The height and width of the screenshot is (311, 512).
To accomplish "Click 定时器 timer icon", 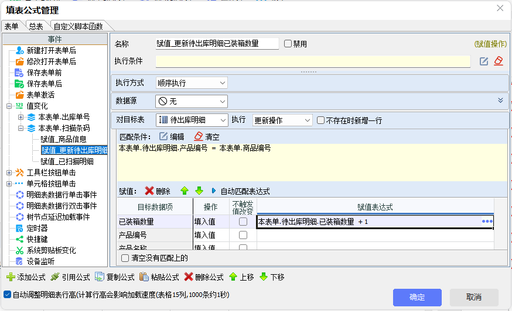I will pos(19,228).
